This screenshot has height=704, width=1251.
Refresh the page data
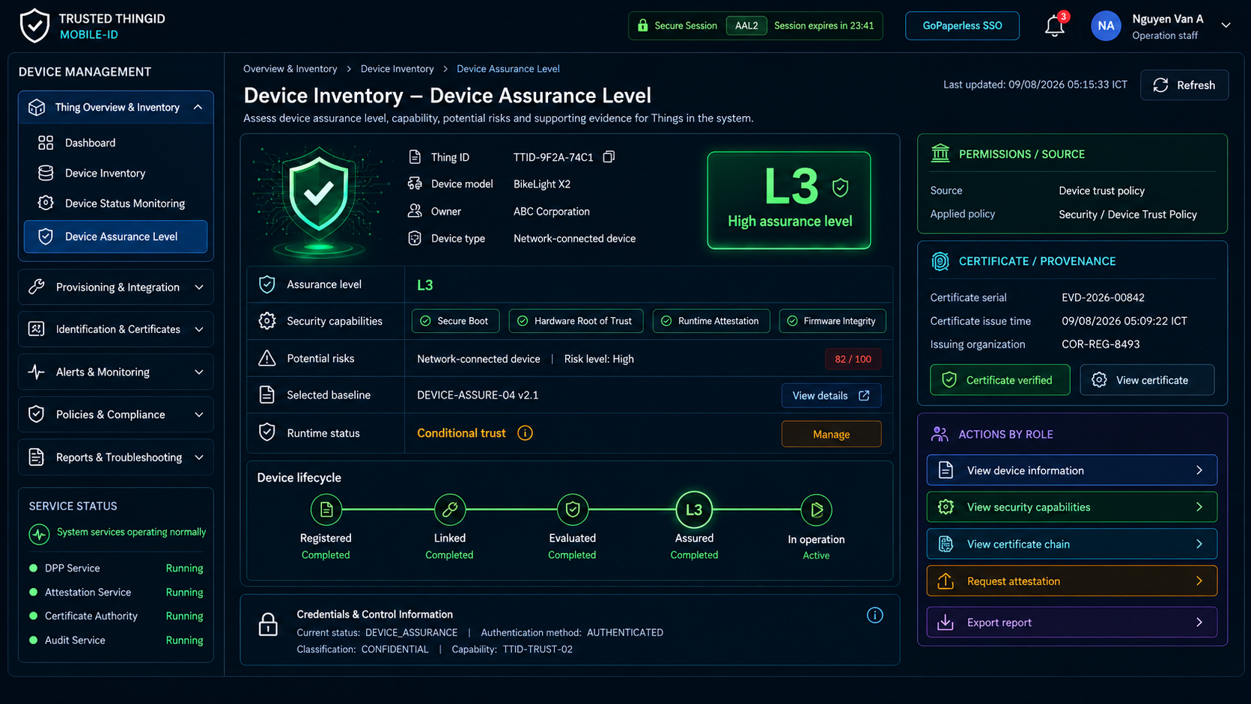(1184, 85)
